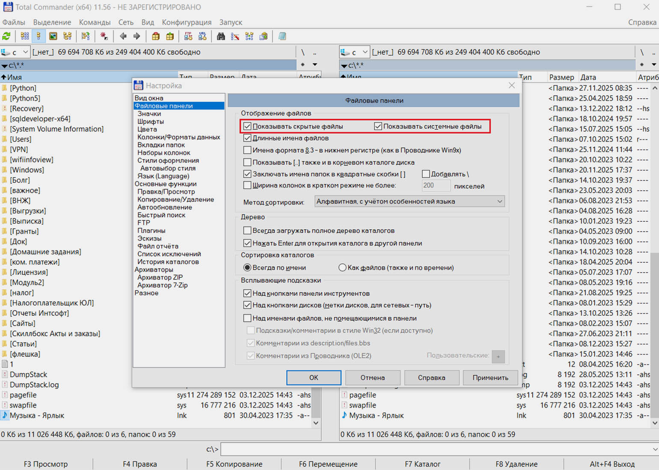Click the binoculars search icon
659x470 pixels.
tap(221, 36)
